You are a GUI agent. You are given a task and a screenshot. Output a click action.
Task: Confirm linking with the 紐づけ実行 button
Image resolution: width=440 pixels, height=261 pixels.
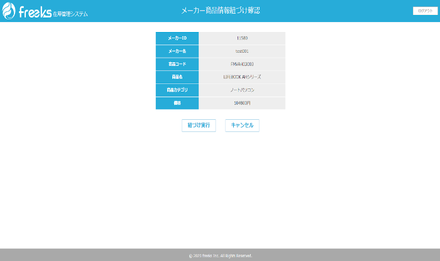[199, 125]
